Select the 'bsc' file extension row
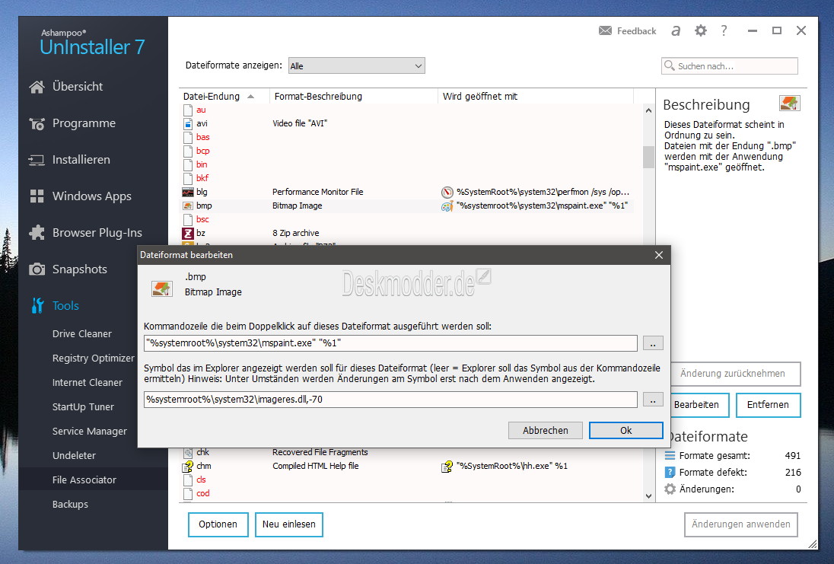 pyautogui.click(x=407, y=220)
